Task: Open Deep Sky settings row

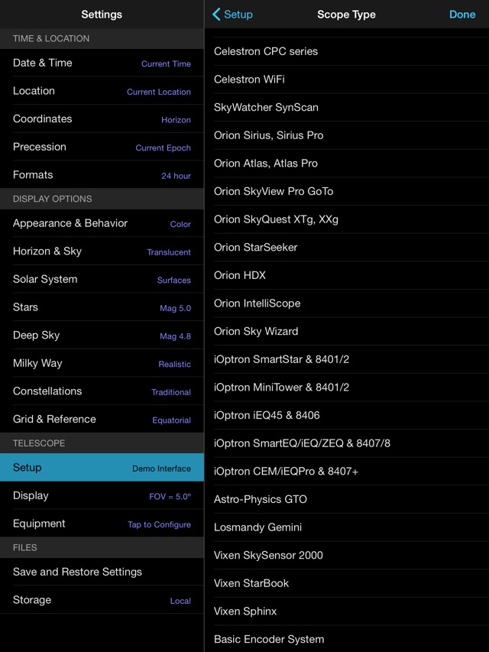Action: click(x=102, y=335)
